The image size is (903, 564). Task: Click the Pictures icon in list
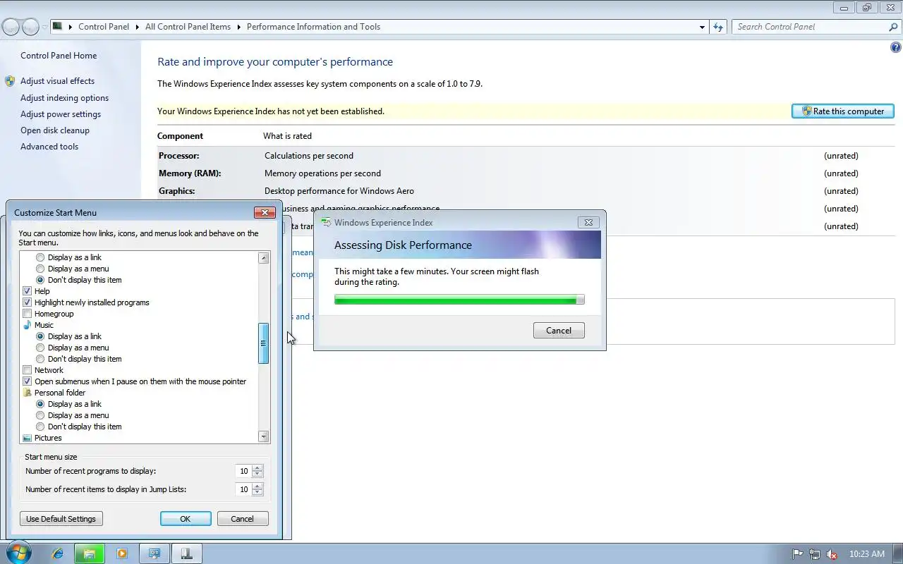click(x=28, y=438)
